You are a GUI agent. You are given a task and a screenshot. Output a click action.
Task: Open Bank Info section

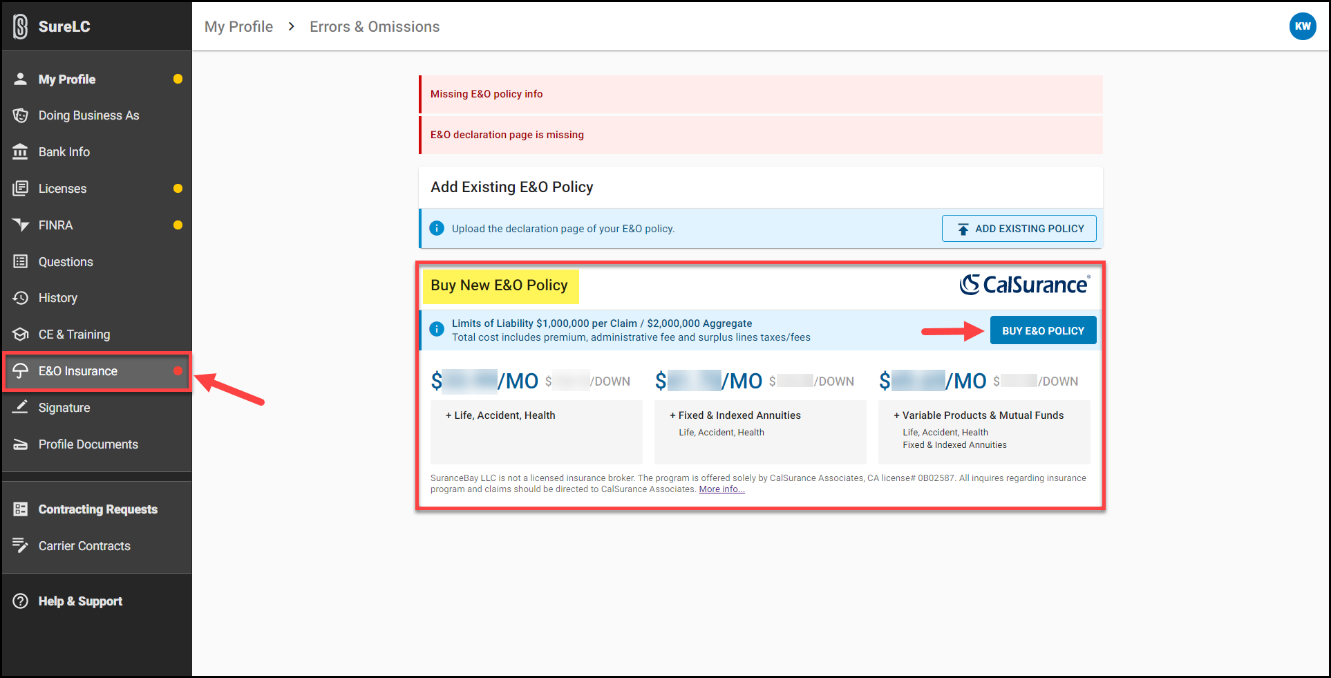tap(97, 151)
